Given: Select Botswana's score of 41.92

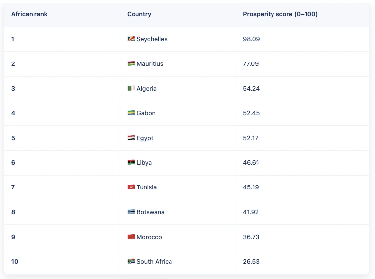Looking at the screenshot, I should click(251, 212).
